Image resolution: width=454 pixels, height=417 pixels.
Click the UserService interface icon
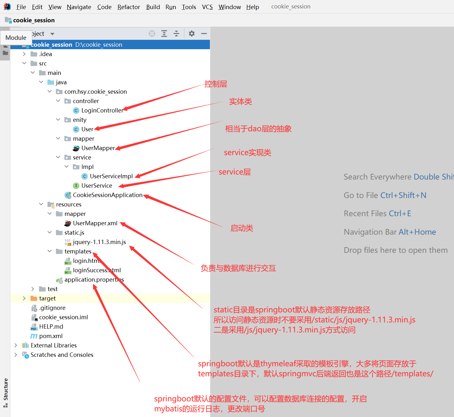pos(76,185)
